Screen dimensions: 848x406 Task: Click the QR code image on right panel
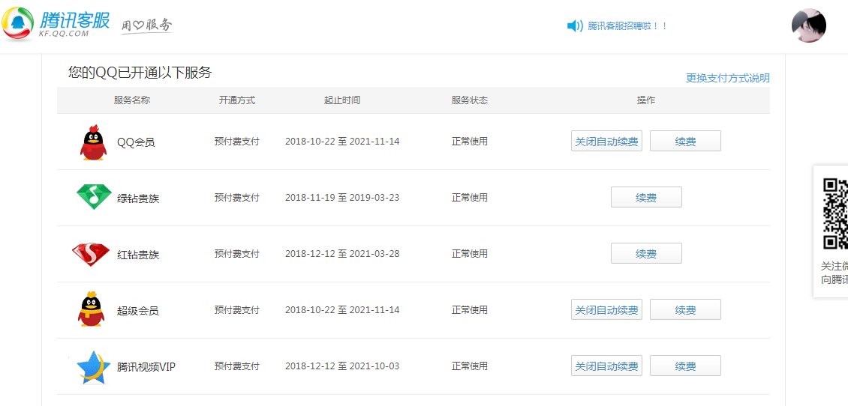[835, 213]
